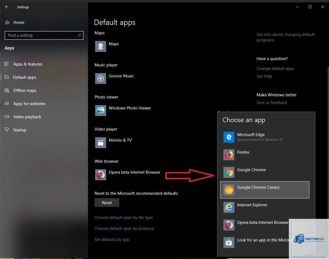Click the Startup sidebar icon
This screenshot has width=329, height=259.
[x=7, y=130]
